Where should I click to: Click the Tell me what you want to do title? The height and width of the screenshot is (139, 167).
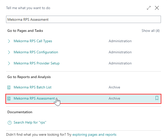click(28, 8)
